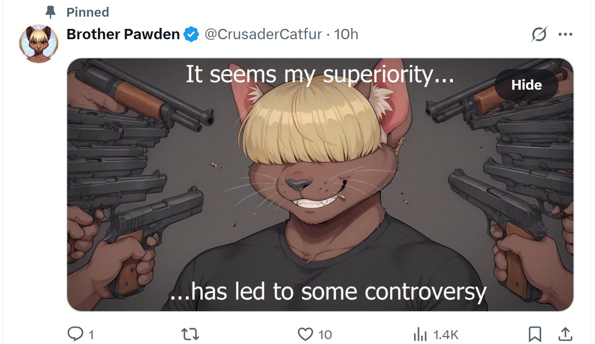Open the three-dot More options menu

(x=566, y=34)
